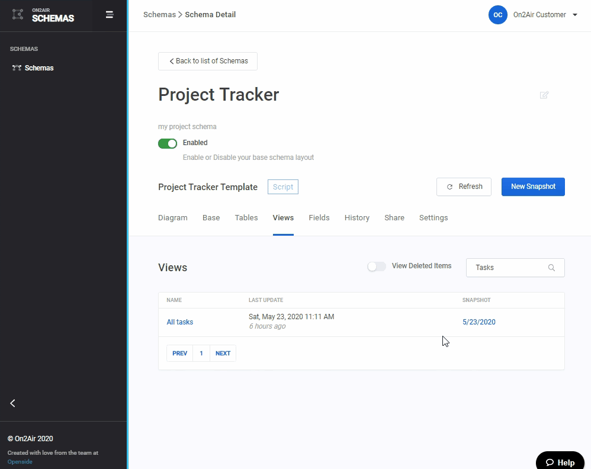Toggle the hamburger menu in sidebar

[110, 15]
